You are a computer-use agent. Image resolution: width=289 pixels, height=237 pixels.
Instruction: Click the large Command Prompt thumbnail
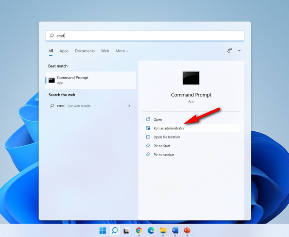(x=191, y=78)
